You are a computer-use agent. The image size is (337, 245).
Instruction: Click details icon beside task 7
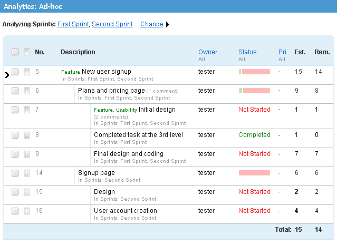pyautogui.click(x=27, y=110)
